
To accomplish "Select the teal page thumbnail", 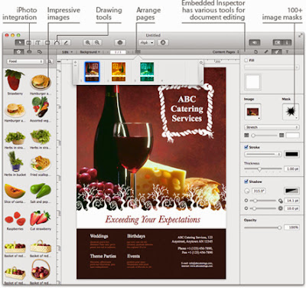I will (x=147, y=72).
